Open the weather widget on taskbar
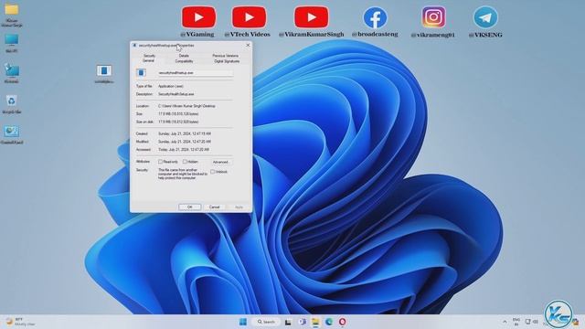 [20, 322]
